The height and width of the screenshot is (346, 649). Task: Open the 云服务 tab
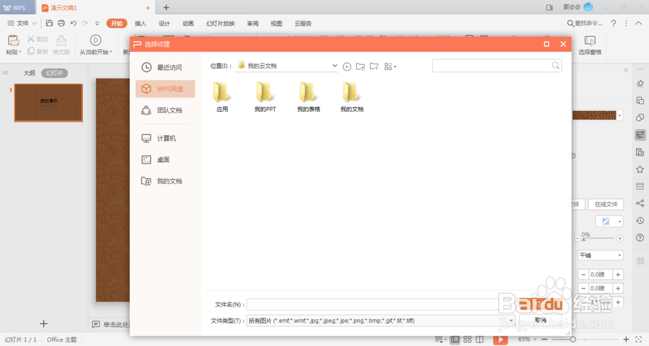(303, 23)
